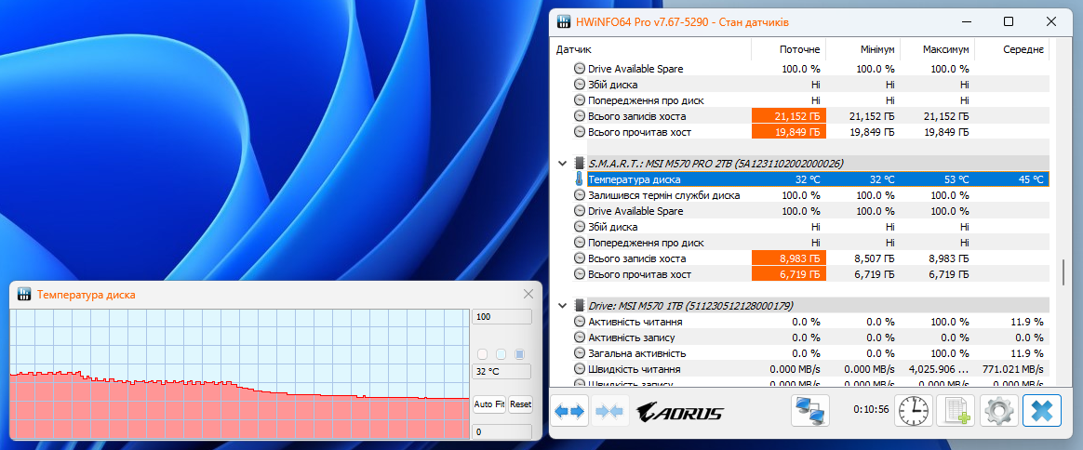
Task: Click the clock reset timer icon
Action: [915, 411]
